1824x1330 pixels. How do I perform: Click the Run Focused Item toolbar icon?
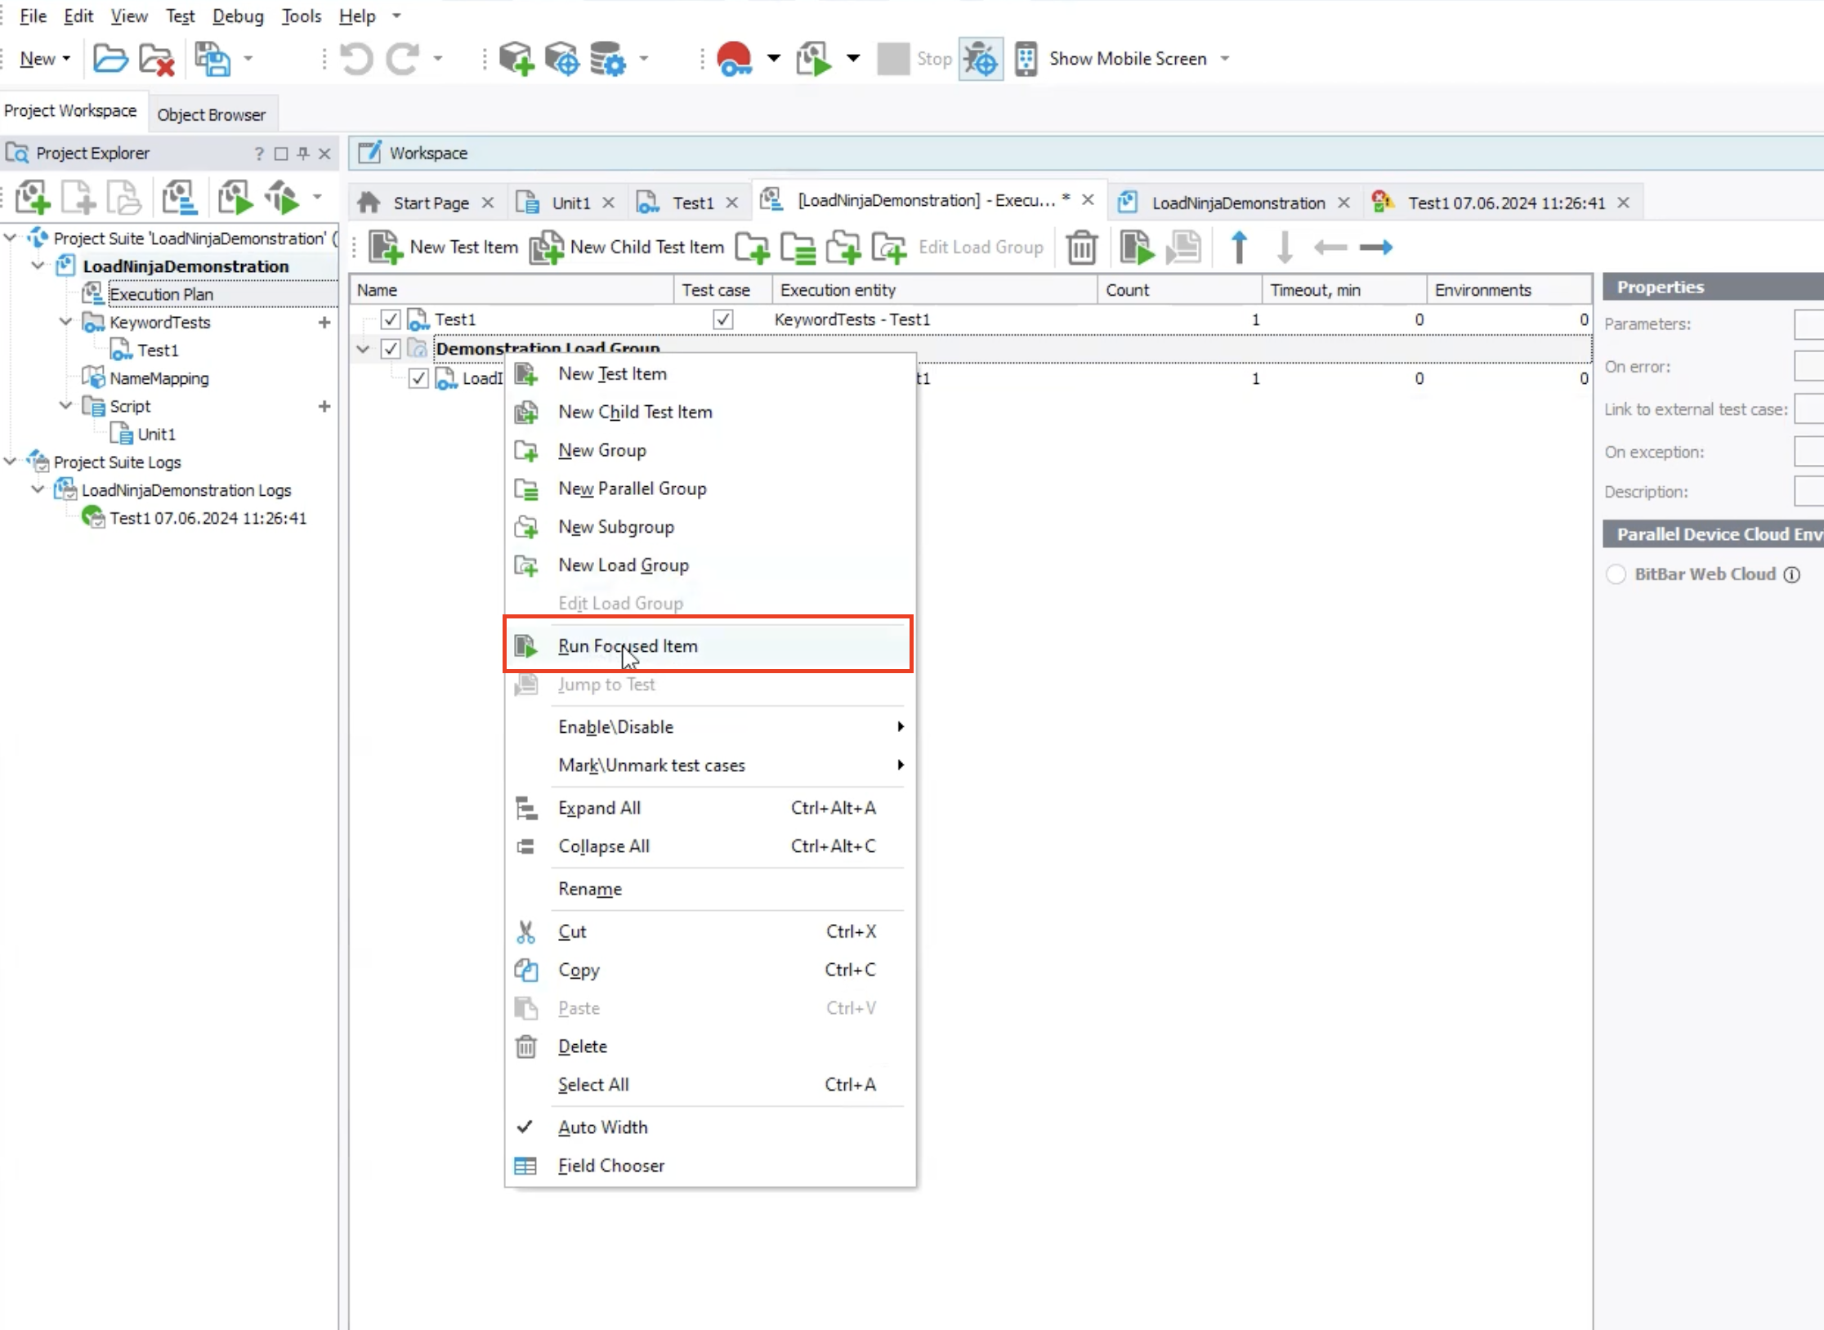click(x=1136, y=247)
